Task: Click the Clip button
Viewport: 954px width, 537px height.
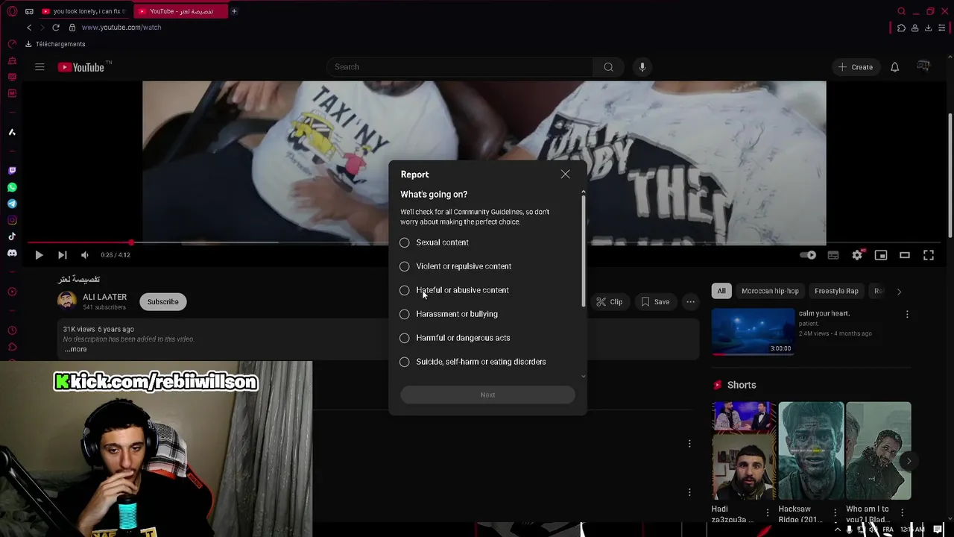Action: pos(610,302)
